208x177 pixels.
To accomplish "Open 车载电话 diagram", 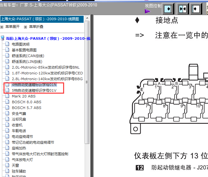I will [x=19, y=131].
